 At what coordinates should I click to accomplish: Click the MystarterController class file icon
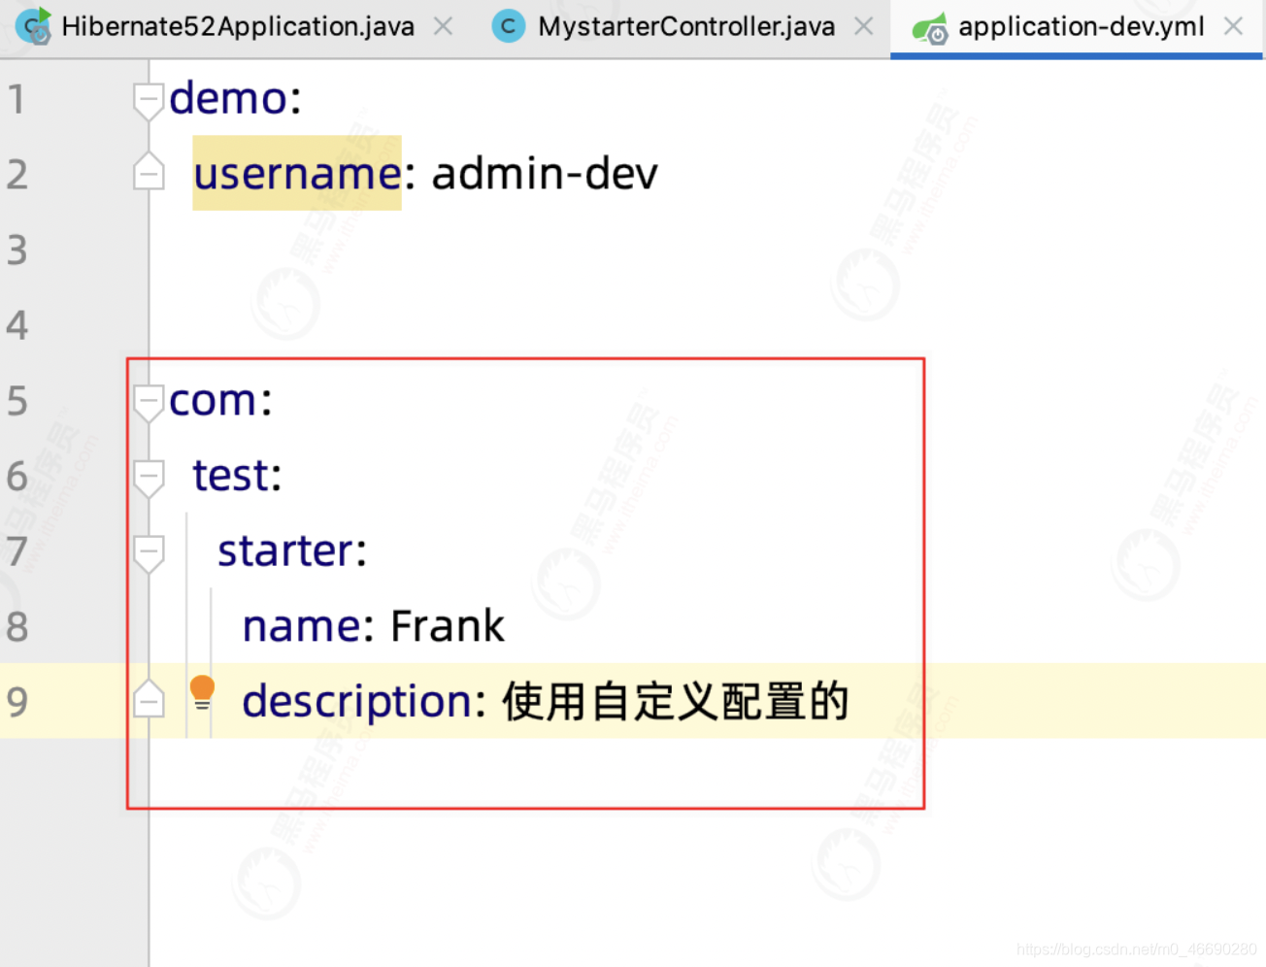508,26
